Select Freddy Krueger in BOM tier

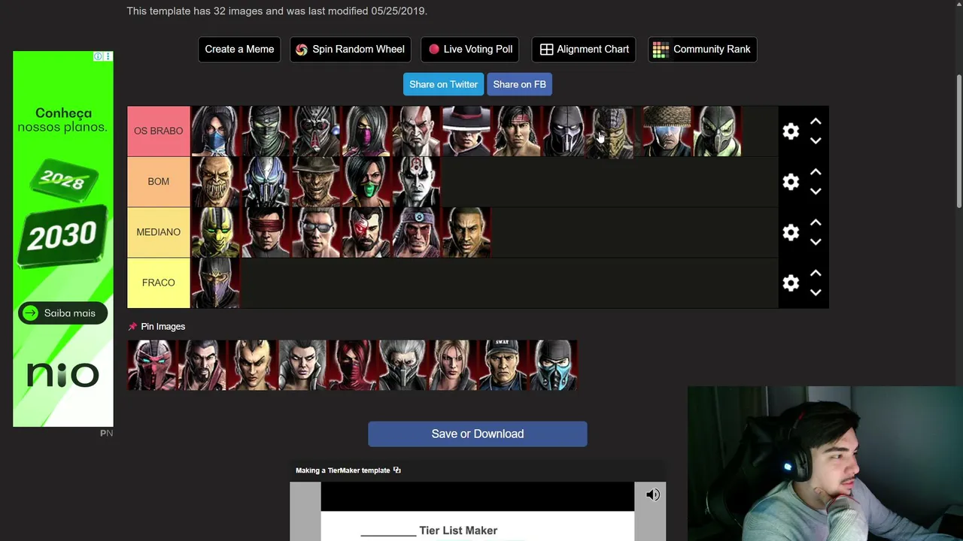click(x=317, y=182)
